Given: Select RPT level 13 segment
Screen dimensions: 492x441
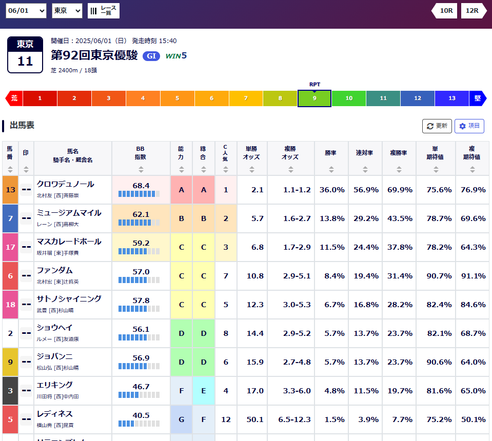Looking at the screenshot, I should [452, 98].
